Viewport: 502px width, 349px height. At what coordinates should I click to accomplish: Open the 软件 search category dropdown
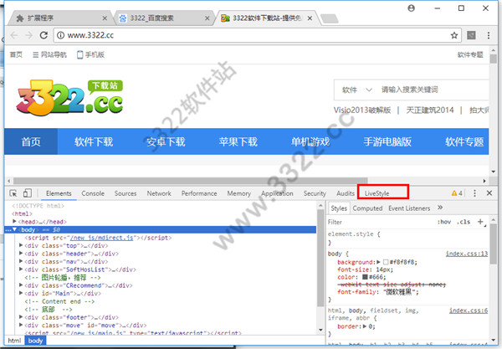(357, 90)
